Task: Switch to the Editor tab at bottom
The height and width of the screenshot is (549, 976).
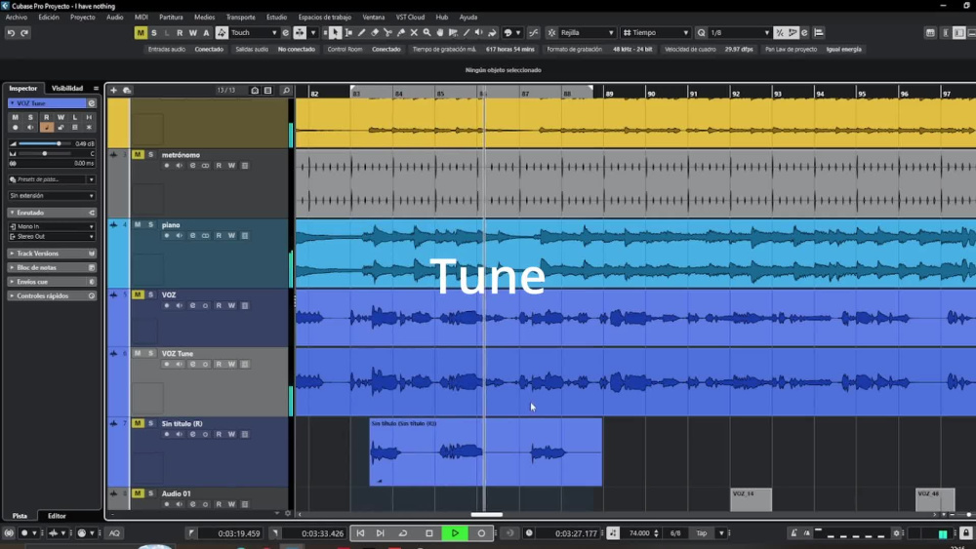Action: (57, 516)
